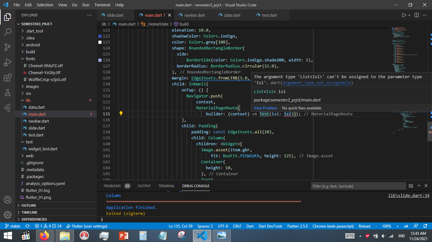The image size is (432, 242).
Task: Click the indigo color swatch on line 122
Action: (x=100, y=36)
